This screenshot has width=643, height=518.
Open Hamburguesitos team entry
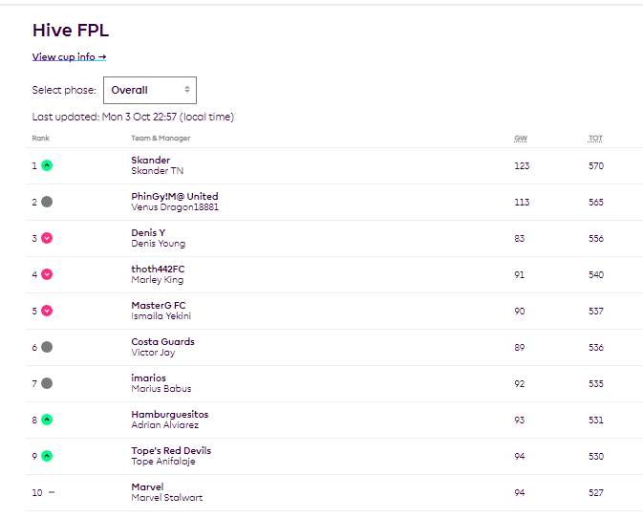tap(169, 414)
